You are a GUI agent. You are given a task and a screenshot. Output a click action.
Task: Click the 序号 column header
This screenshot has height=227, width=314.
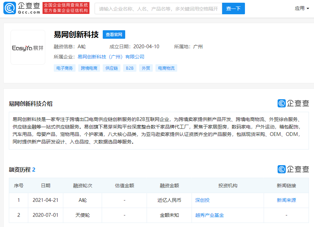19,186
